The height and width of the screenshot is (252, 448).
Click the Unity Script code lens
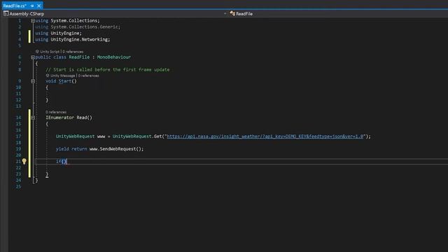48,52
